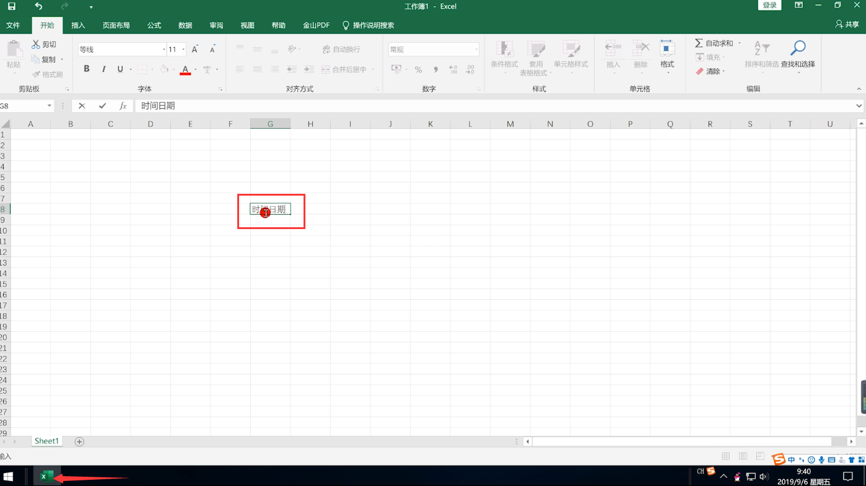The width and height of the screenshot is (866, 486).
Task: Switch to Page Layout view in status bar
Action: pos(743,457)
